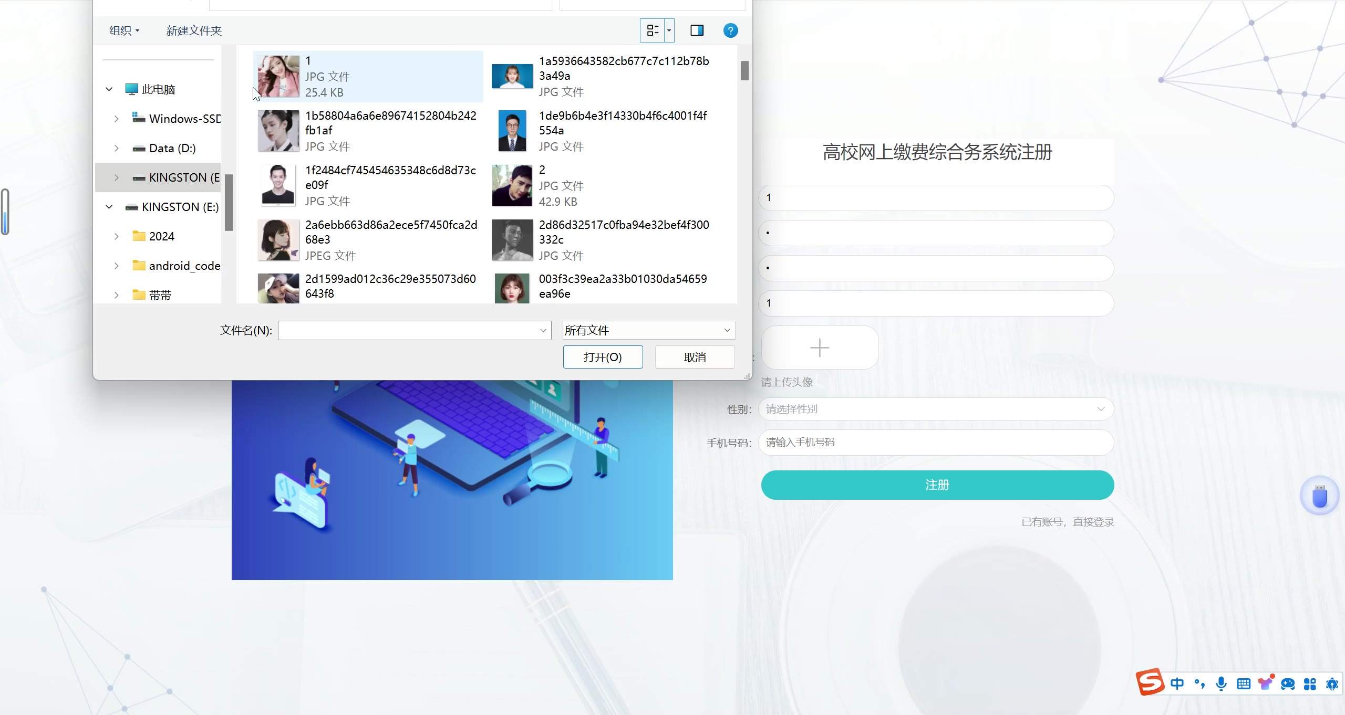The width and height of the screenshot is (1345, 715).
Task: Open the skin shirt icon in IME bar
Action: (x=1266, y=683)
